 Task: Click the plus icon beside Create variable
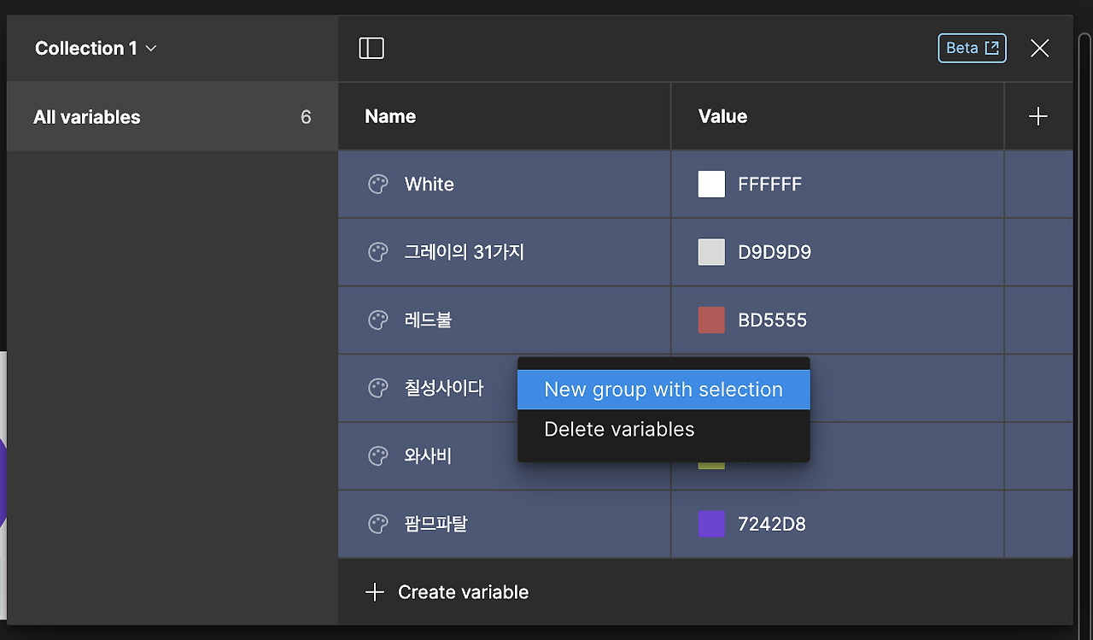click(x=375, y=592)
